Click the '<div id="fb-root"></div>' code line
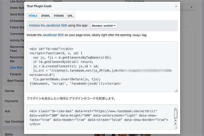This screenshot has width=204, height=136. click(51, 49)
